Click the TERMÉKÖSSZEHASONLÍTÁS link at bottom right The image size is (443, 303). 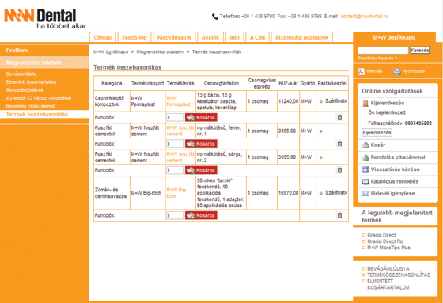(399, 275)
